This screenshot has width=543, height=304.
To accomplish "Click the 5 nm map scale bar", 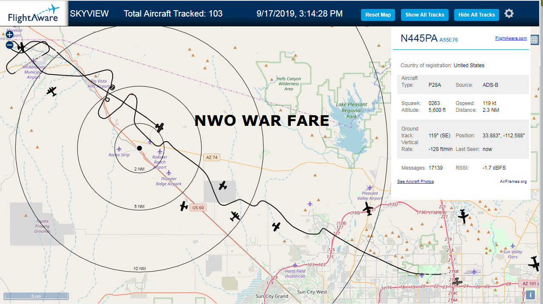I will coord(36,296).
